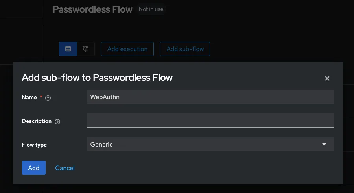Click into the empty Description field
The image size is (354, 193).
click(x=210, y=121)
